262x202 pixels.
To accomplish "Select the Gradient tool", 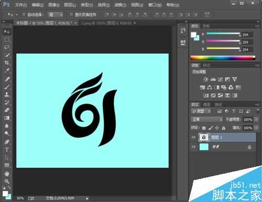I will coord(7,118).
